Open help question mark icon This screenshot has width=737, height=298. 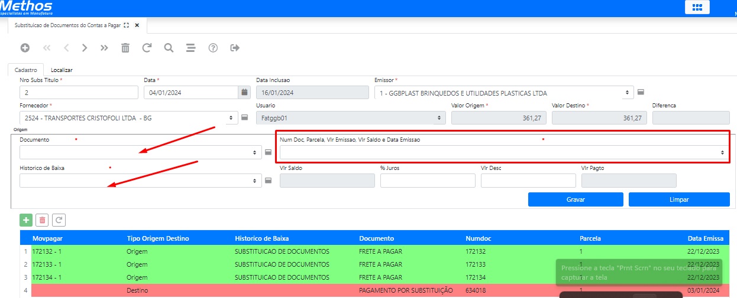coord(213,48)
